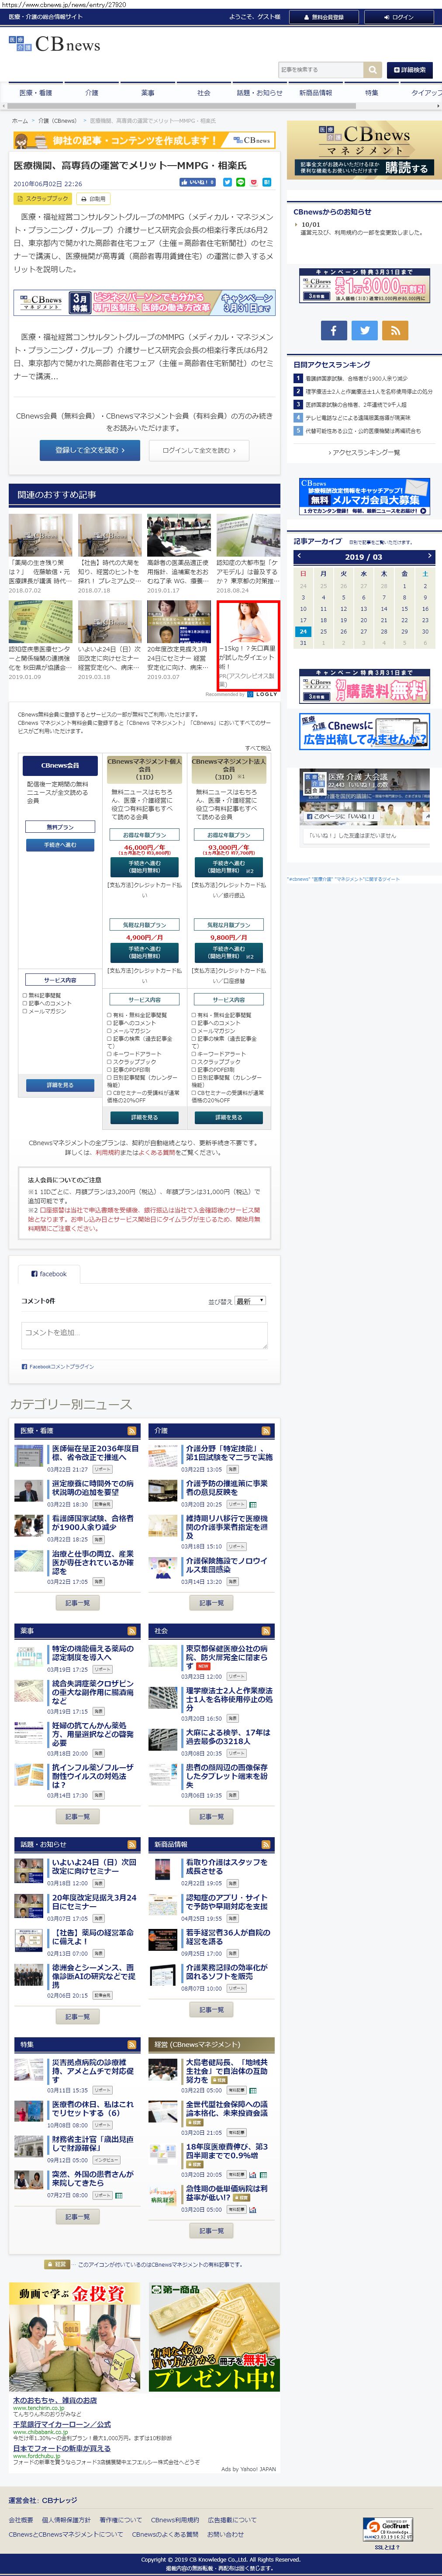Open アクセスランキング一覧 link

click(x=365, y=453)
